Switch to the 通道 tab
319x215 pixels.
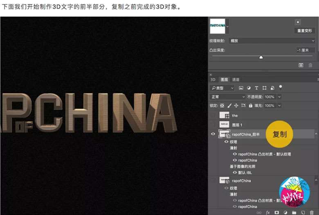(x=236, y=80)
